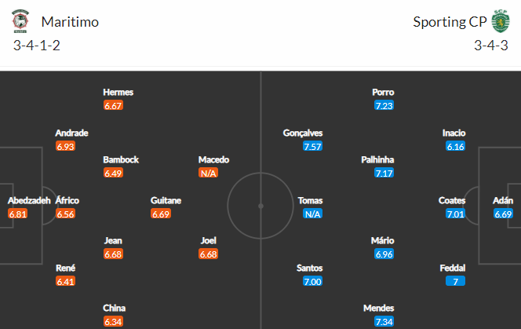Select player Hermes on the pitch
The width and height of the screenshot is (521, 329).
click(118, 92)
